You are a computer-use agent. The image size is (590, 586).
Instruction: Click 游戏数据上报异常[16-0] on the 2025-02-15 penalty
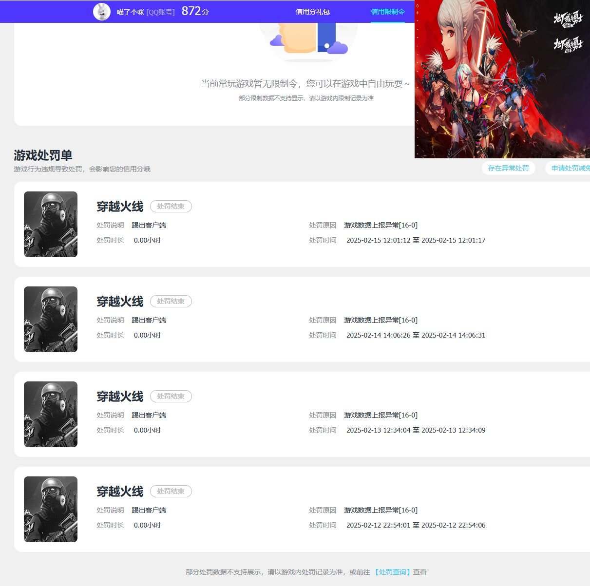[381, 225]
